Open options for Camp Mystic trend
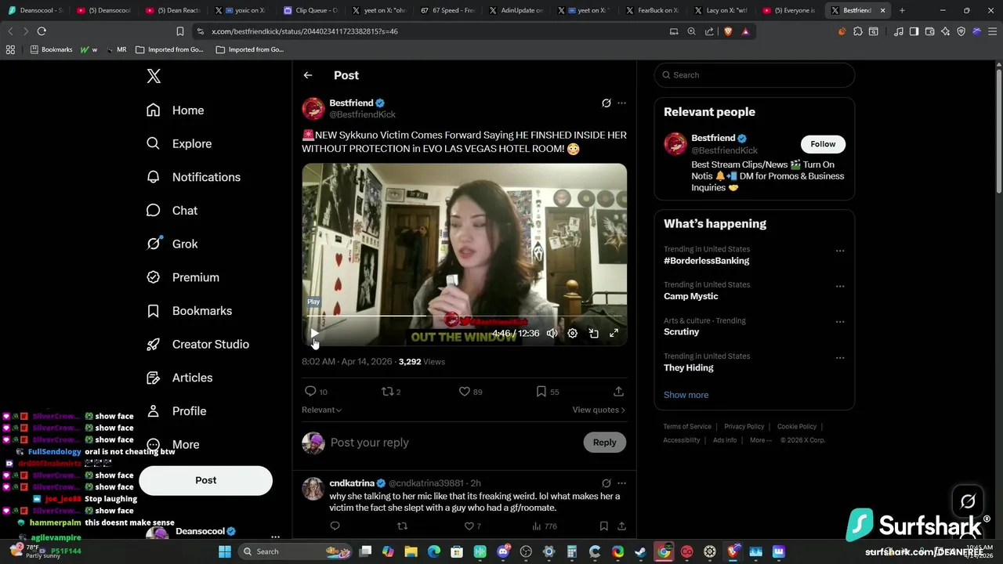 click(x=840, y=287)
